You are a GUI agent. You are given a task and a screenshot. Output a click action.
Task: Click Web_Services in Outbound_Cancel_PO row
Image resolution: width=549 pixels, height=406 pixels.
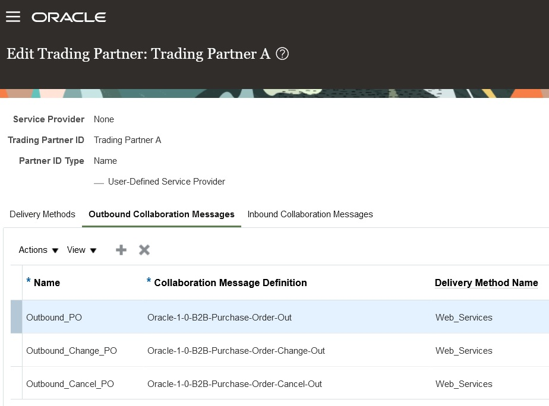[x=464, y=383]
